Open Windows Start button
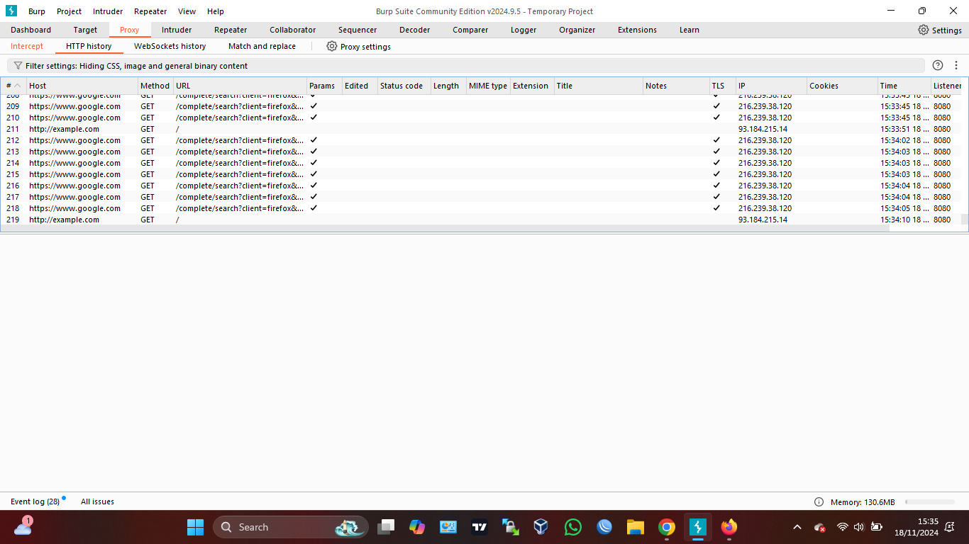 pyautogui.click(x=195, y=527)
